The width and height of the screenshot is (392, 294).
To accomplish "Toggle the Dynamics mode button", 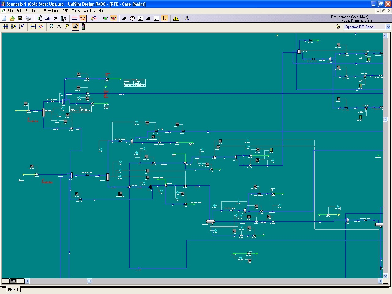I will [82, 18].
